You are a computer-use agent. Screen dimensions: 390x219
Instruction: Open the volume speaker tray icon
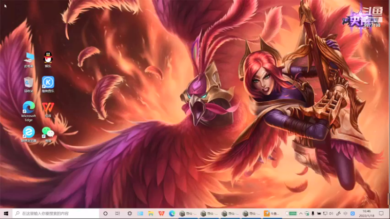click(331, 213)
